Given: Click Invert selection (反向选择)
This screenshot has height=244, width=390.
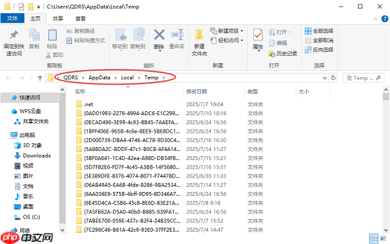Looking at the screenshot, I should 319,50.
